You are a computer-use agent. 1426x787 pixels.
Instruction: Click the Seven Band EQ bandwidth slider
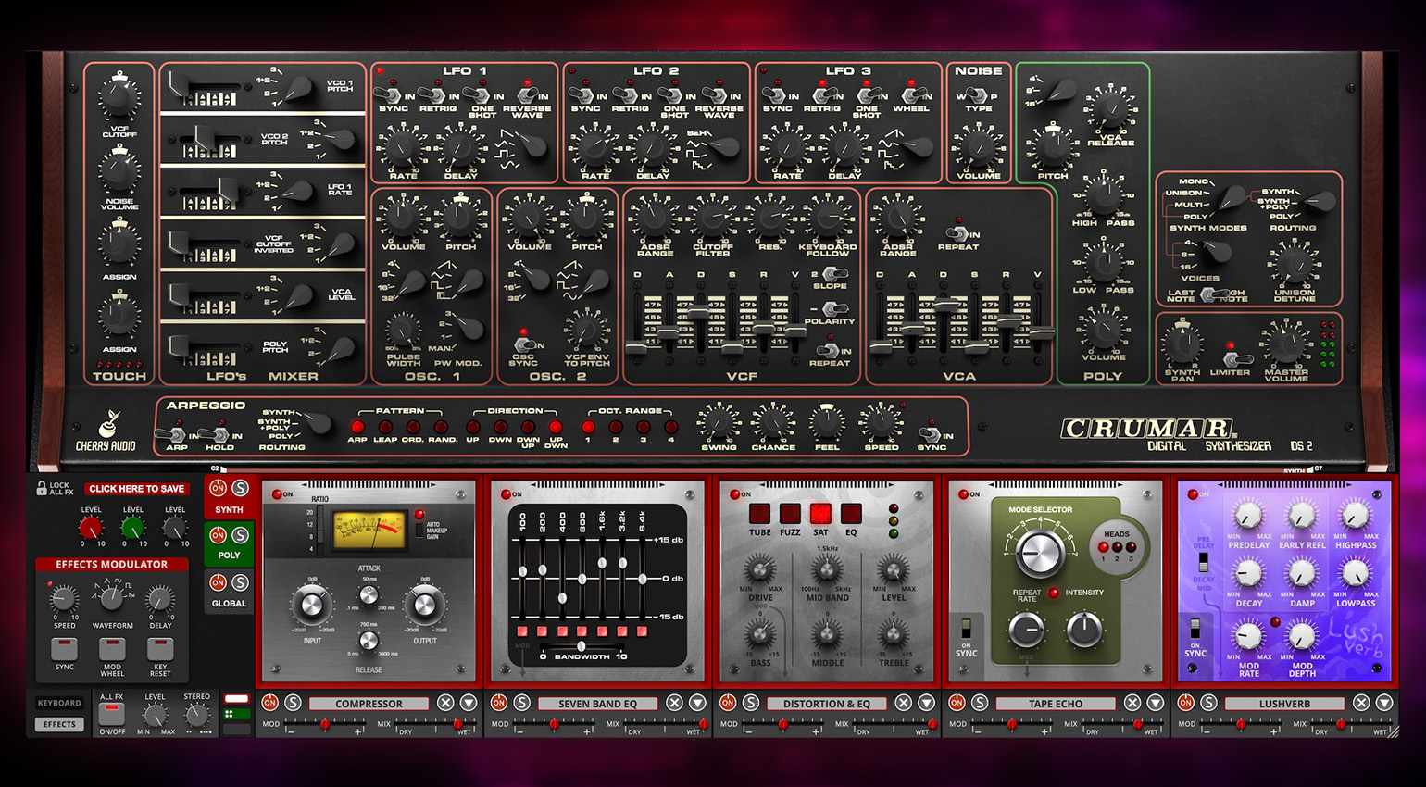click(581, 646)
